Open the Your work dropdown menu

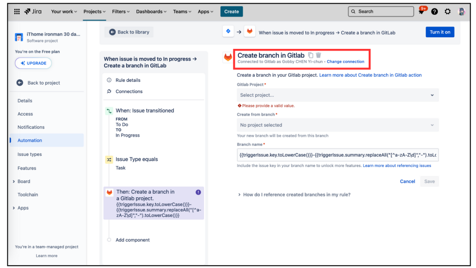point(64,12)
